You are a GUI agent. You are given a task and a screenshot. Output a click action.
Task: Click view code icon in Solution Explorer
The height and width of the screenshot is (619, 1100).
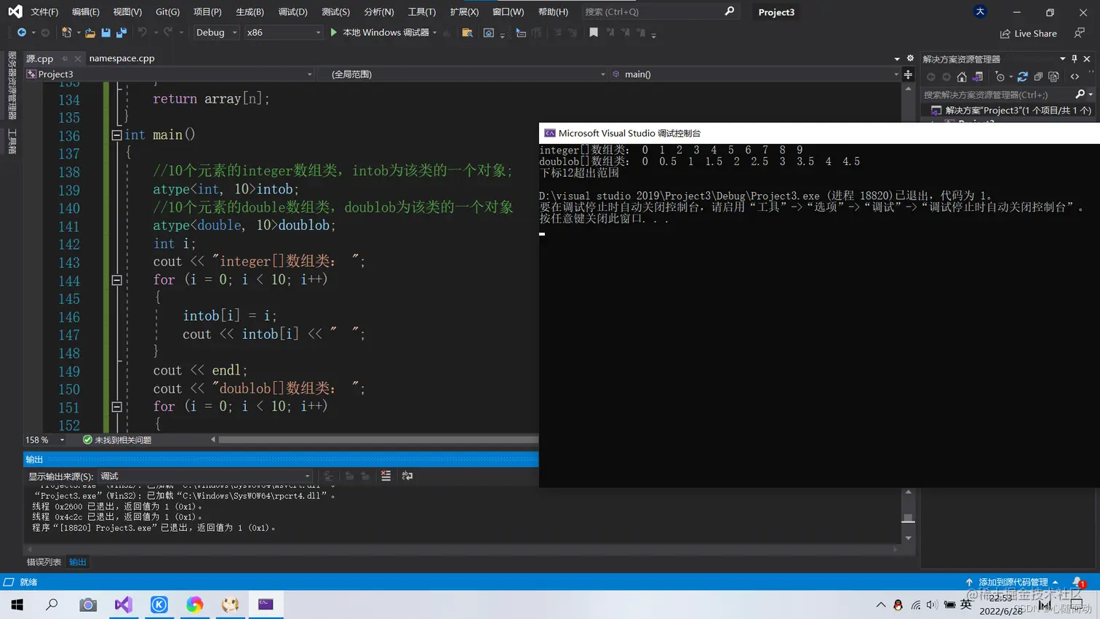(1075, 76)
